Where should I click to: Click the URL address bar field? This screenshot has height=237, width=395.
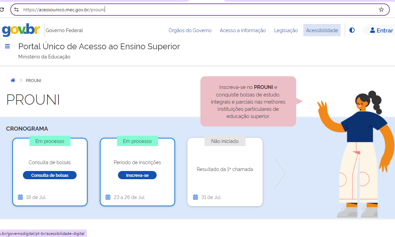point(200,10)
